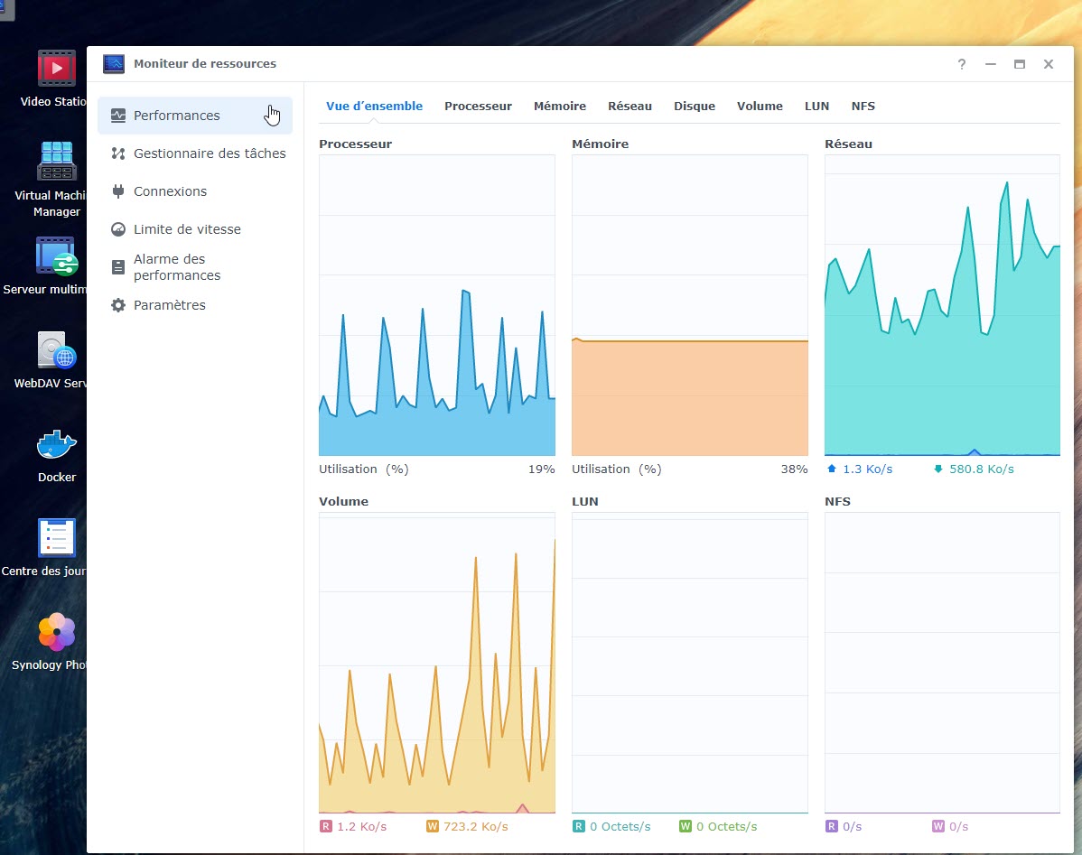Open the WebDAV Server desktop icon
Screen dimensions: 1082x855
[x=56, y=350]
